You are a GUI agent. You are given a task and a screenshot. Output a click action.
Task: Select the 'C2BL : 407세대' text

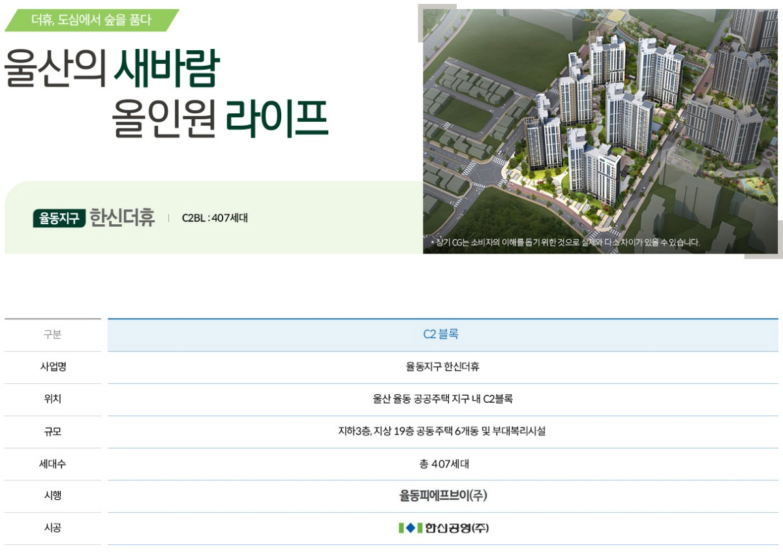tap(215, 218)
